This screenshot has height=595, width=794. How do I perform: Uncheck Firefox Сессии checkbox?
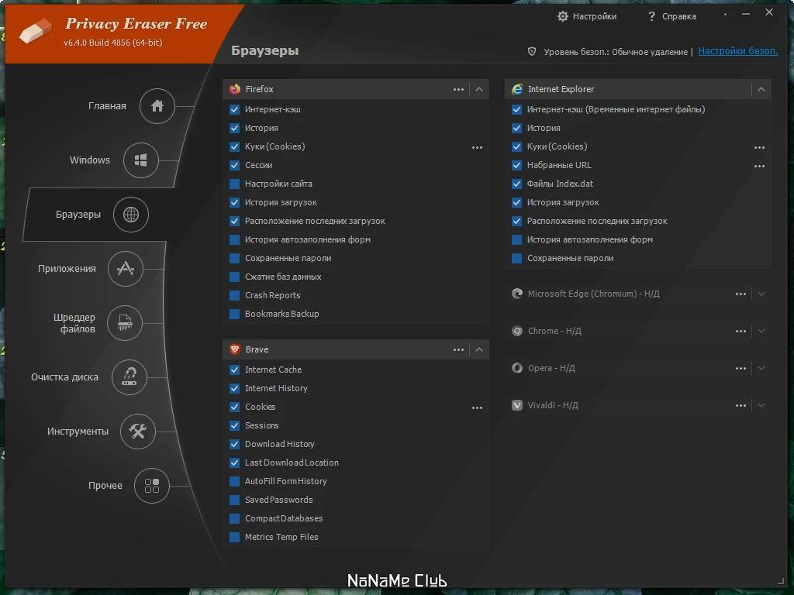point(234,165)
